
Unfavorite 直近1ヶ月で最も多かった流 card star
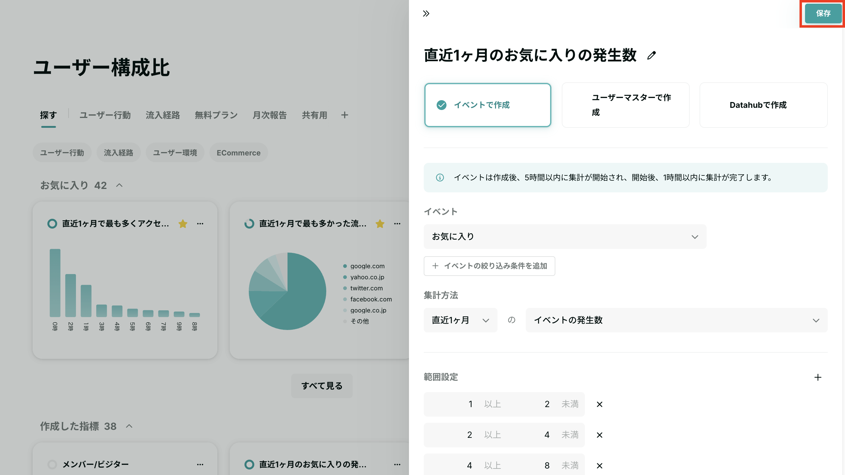tap(380, 224)
